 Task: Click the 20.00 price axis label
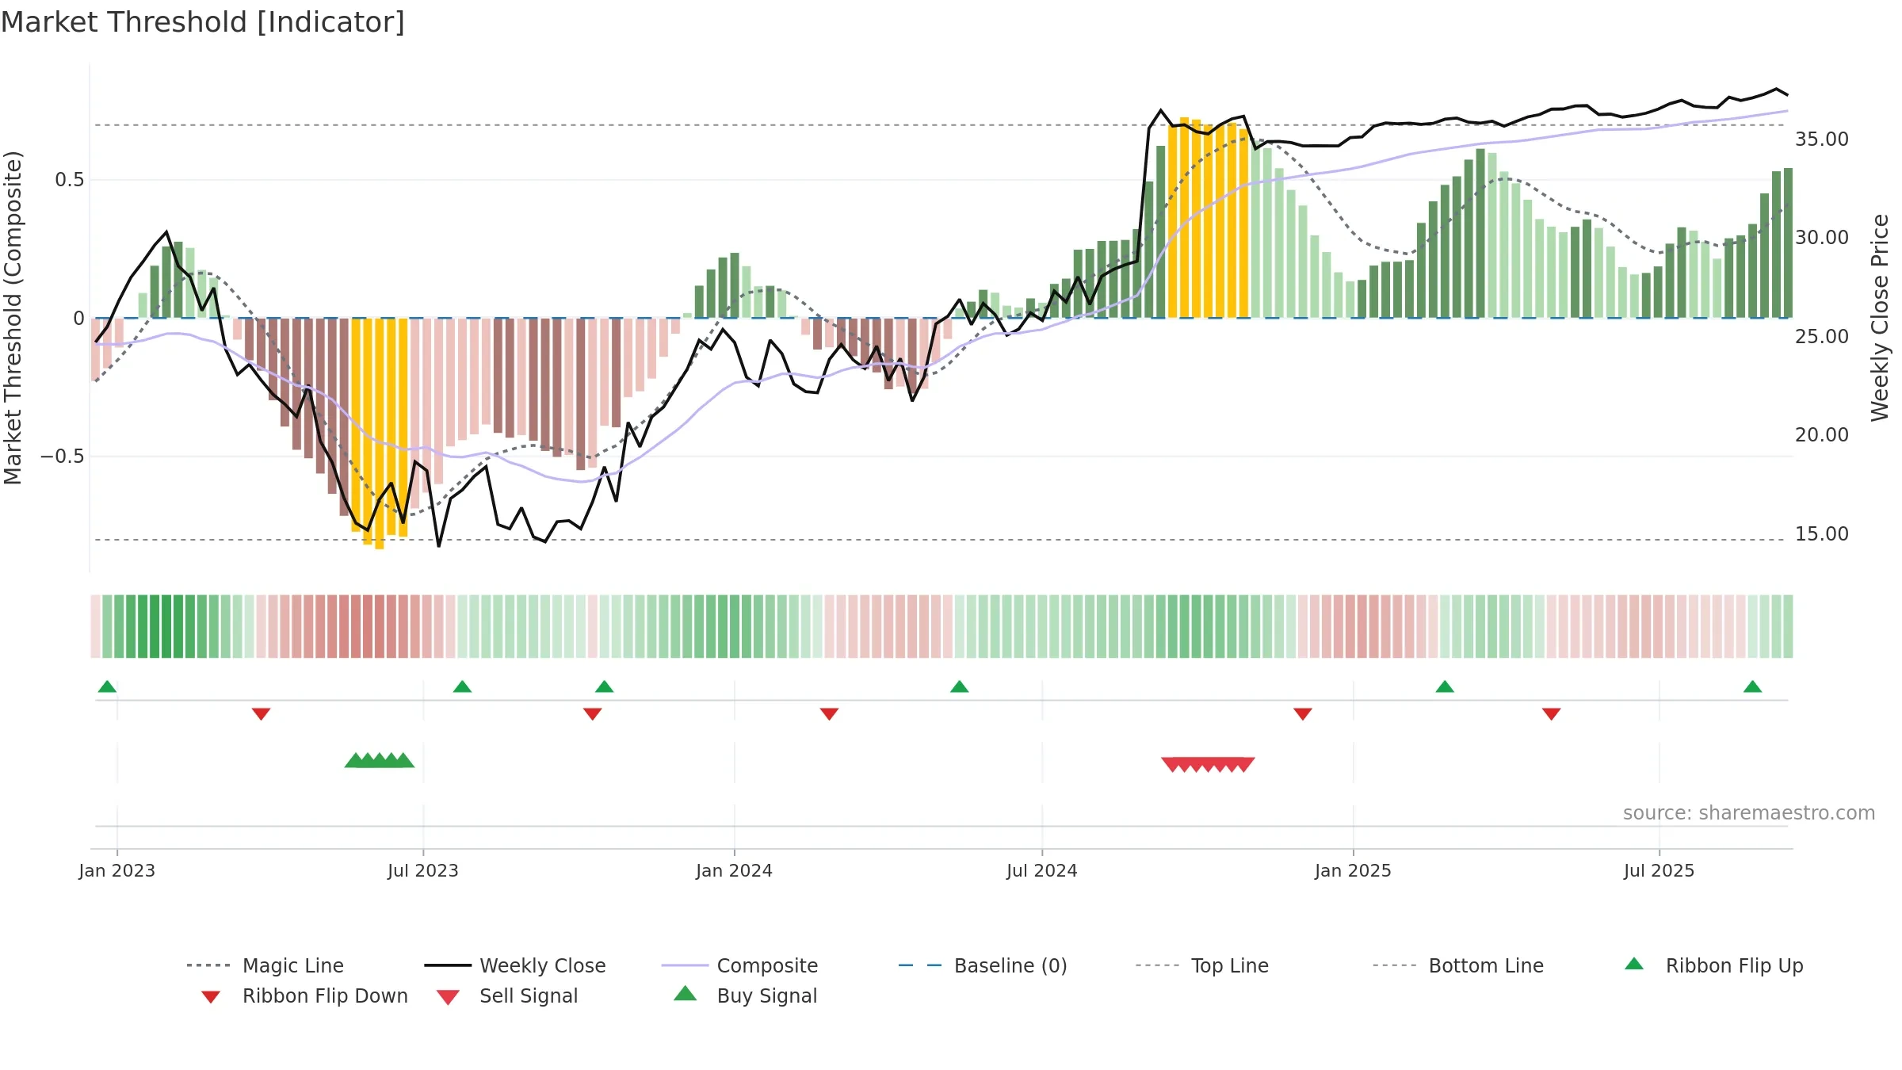click(1822, 435)
